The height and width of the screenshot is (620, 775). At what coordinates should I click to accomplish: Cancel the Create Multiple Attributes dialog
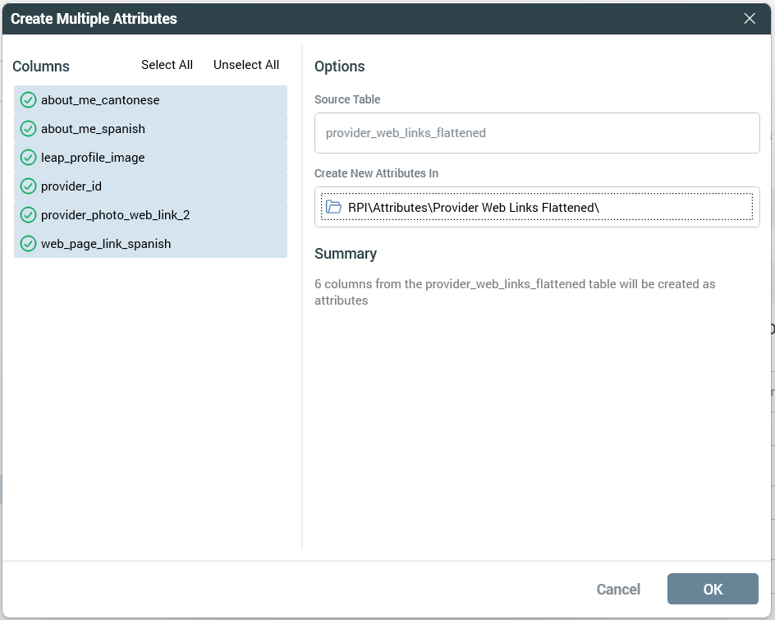[x=618, y=589]
